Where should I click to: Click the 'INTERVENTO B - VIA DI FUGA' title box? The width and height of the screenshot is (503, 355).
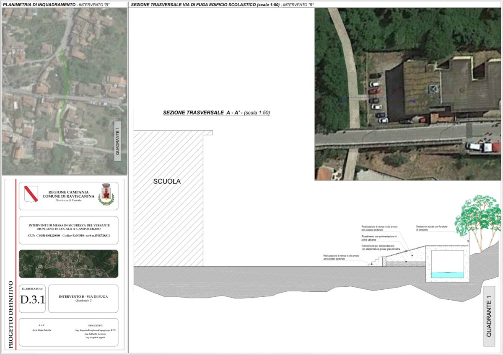point(83,298)
